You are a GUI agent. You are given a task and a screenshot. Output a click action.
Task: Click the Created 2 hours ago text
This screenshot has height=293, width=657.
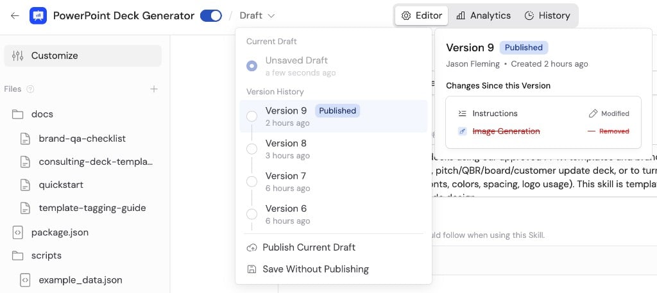pos(549,64)
